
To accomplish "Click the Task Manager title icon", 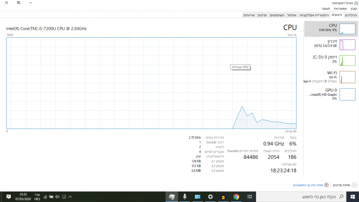I will [356, 3].
